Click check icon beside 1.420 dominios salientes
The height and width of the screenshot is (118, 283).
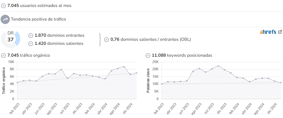pos(31,43)
